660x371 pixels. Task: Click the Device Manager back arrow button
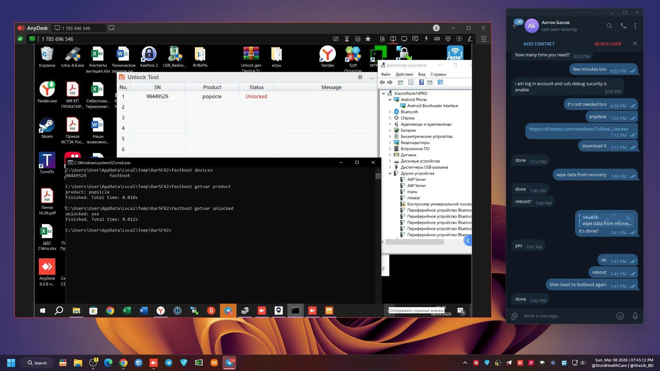tap(382, 82)
